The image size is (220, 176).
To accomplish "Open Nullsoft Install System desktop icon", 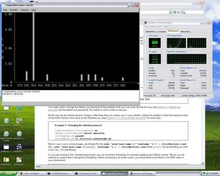I will click(6, 136).
